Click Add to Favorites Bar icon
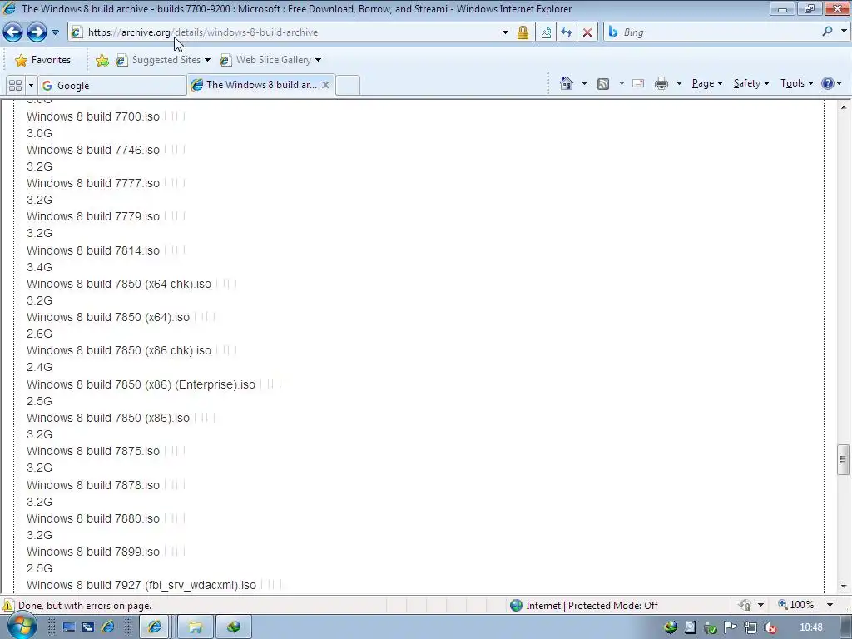852x639 pixels. (102, 60)
